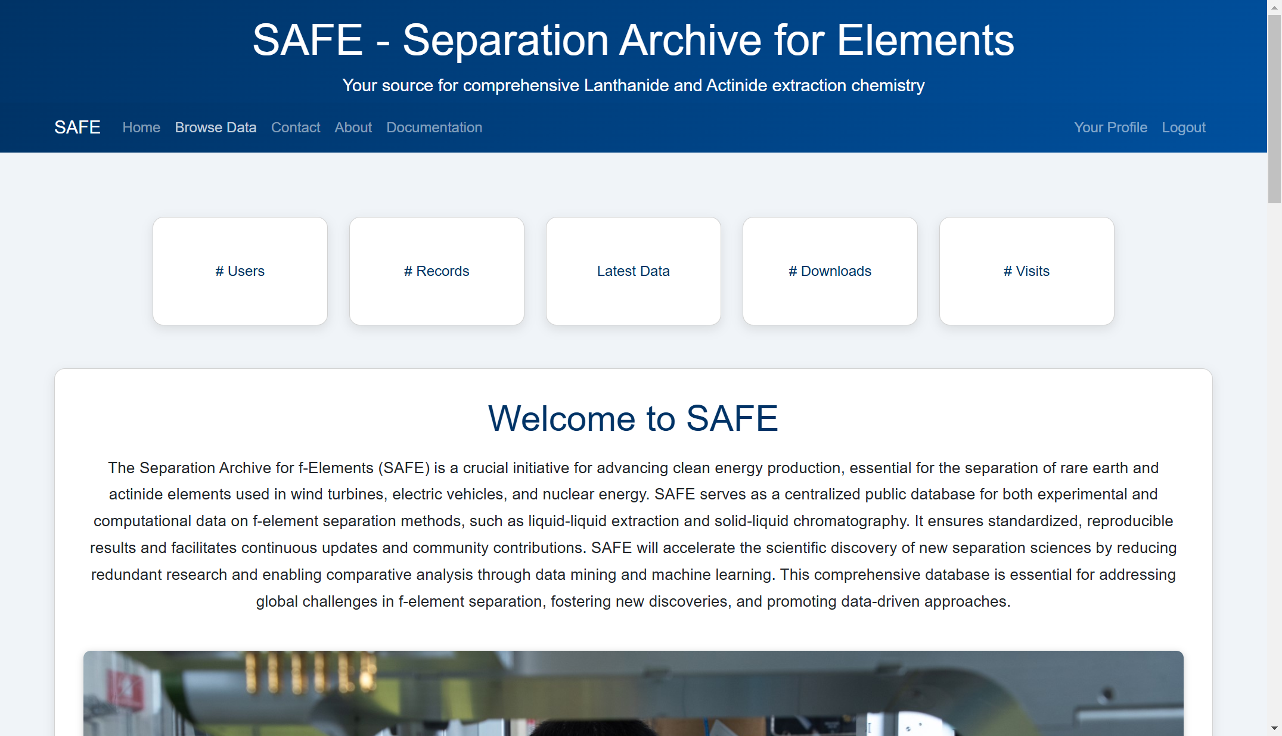
Task: Click the vertical scrollbar thumb
Action: [1274, 109]
